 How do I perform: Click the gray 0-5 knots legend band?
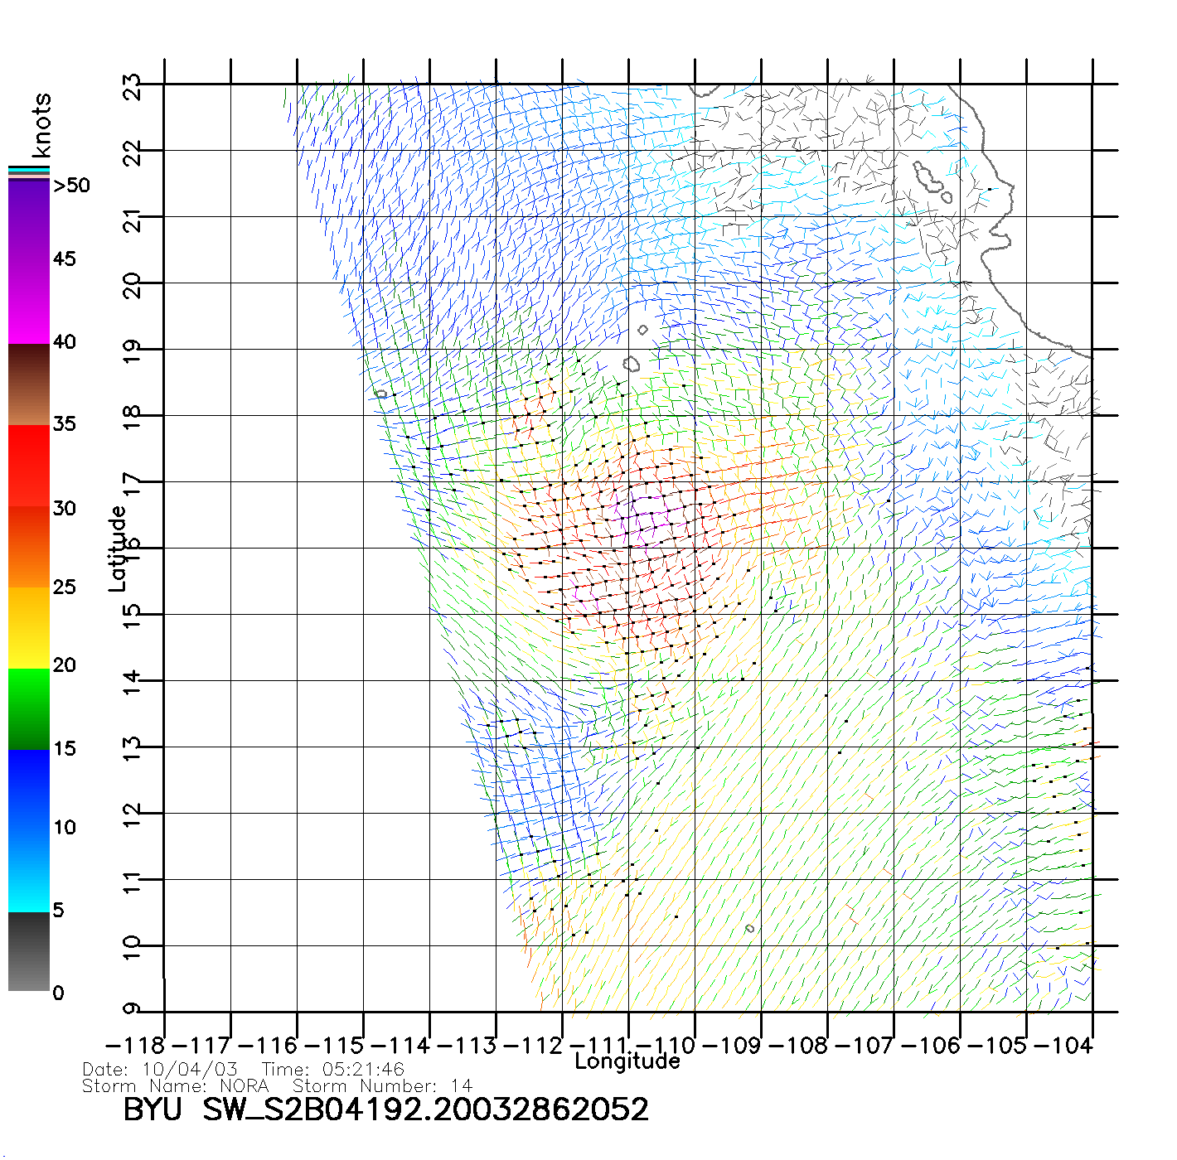[29, 951]
